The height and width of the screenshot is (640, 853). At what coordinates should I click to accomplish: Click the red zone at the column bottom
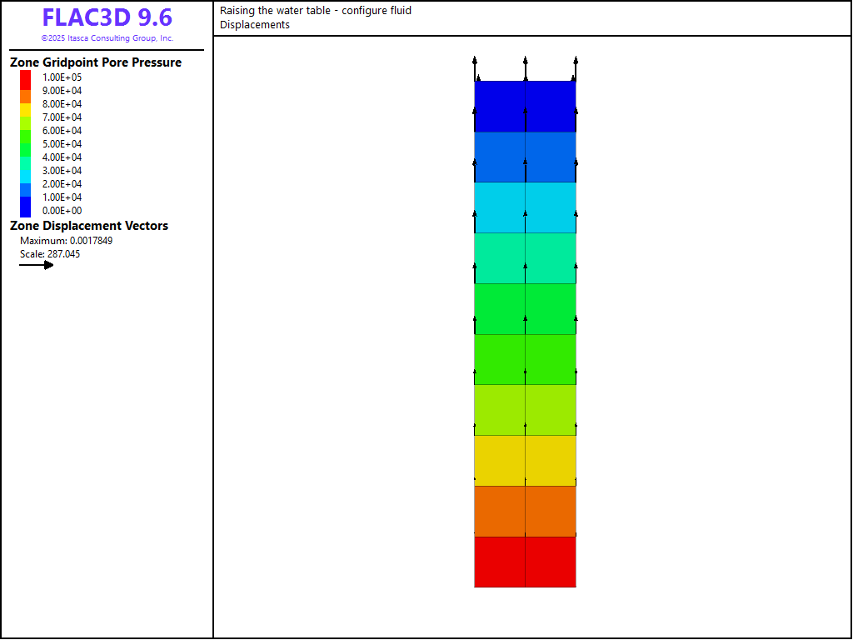(x=525, y=562)
